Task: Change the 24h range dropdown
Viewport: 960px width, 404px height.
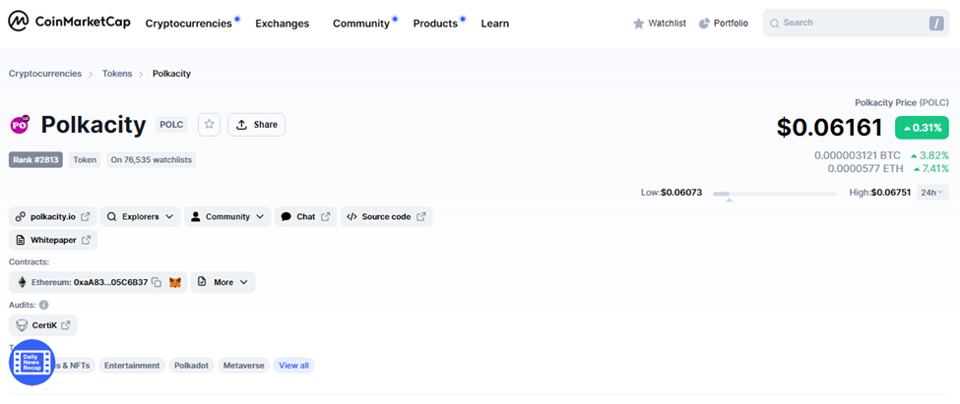Action: click(932, 193)
